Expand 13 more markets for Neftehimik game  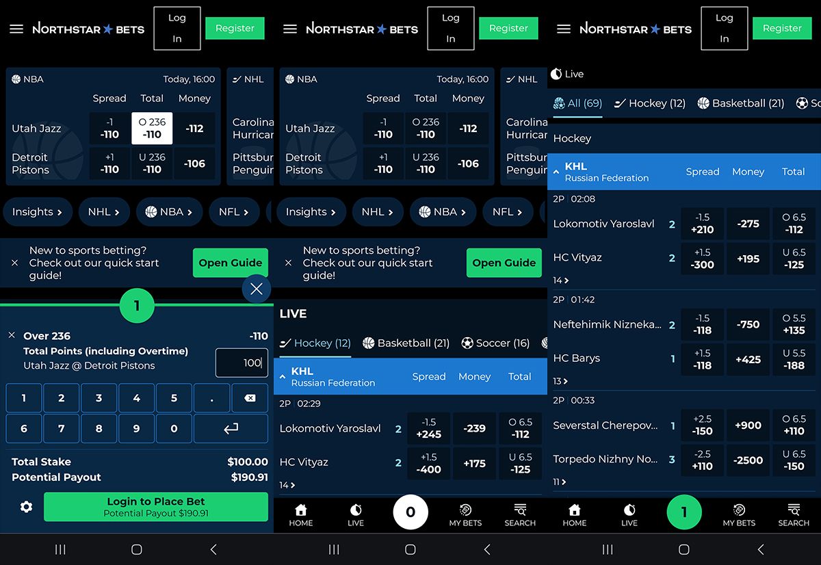561,381
